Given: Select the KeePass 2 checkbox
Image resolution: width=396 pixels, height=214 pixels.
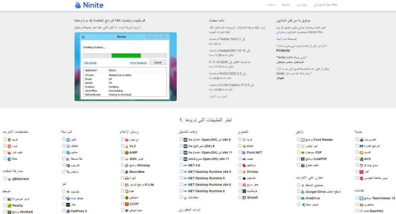Looking at the screenshot, I should tap(63, 211).
